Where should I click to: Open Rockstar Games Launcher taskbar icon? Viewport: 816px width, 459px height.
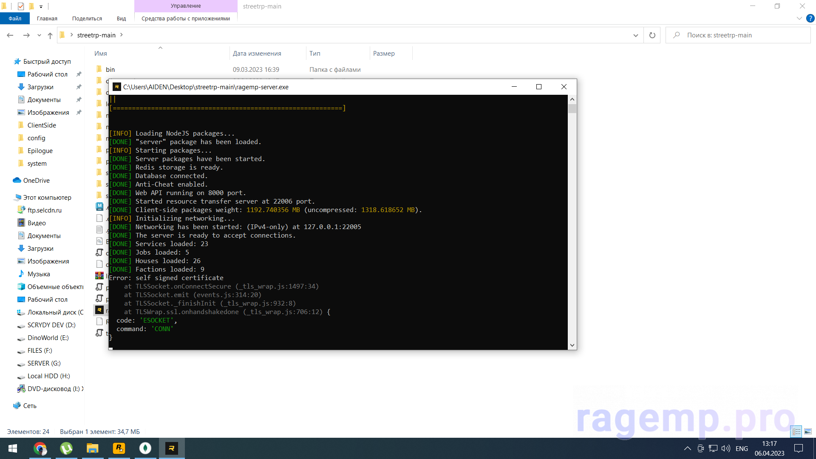(x=119, y=448)
